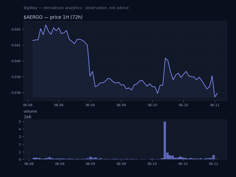Click the 06-11 label under the volume chart
236x177 pixels.
(213, 164)
